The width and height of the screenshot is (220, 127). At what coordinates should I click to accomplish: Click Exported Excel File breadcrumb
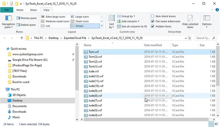click(75, 38)
